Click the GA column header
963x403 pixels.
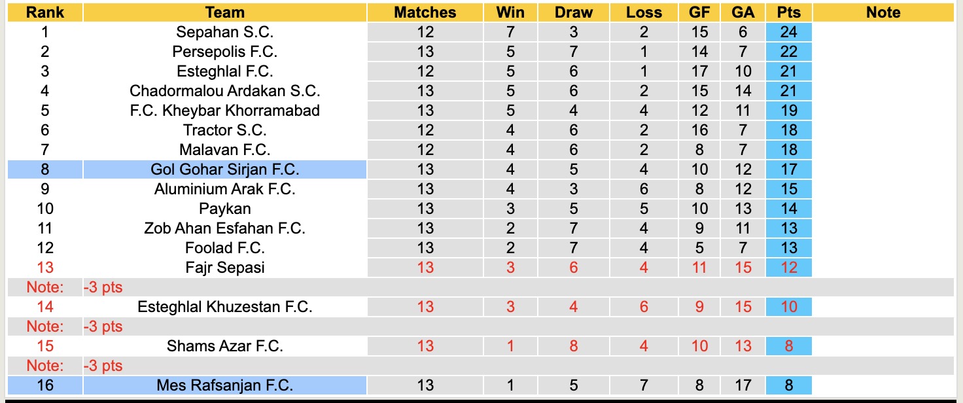point(743,12)
